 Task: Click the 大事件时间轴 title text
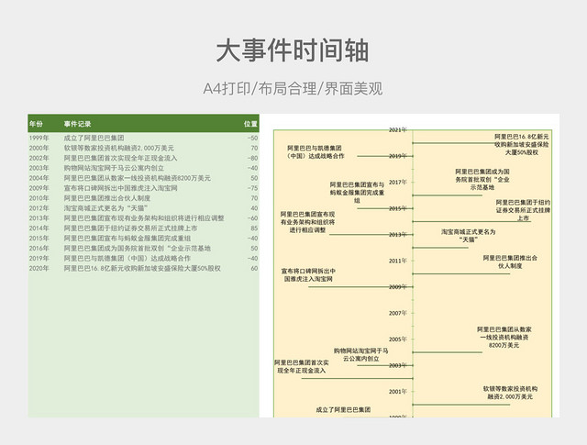click(293, 50)
